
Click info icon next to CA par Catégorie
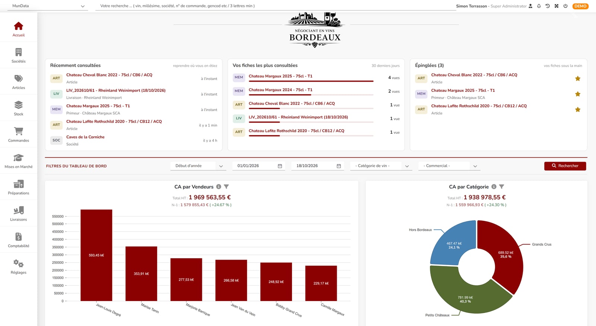494,187
